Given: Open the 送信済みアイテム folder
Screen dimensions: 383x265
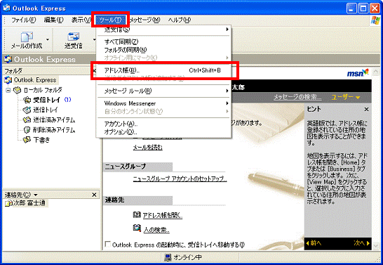Looking at the screenshot, I should pos(54,120).
